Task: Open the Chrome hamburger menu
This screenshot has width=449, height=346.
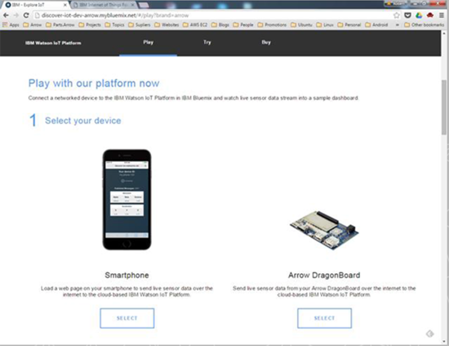Action: click(x=441, y=15)
